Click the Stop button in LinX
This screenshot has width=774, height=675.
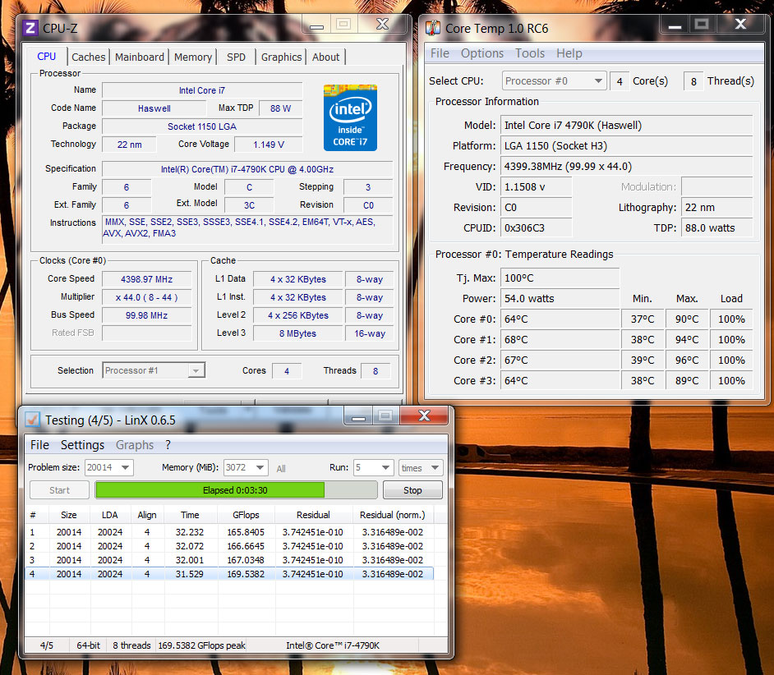tap(412, 490)
